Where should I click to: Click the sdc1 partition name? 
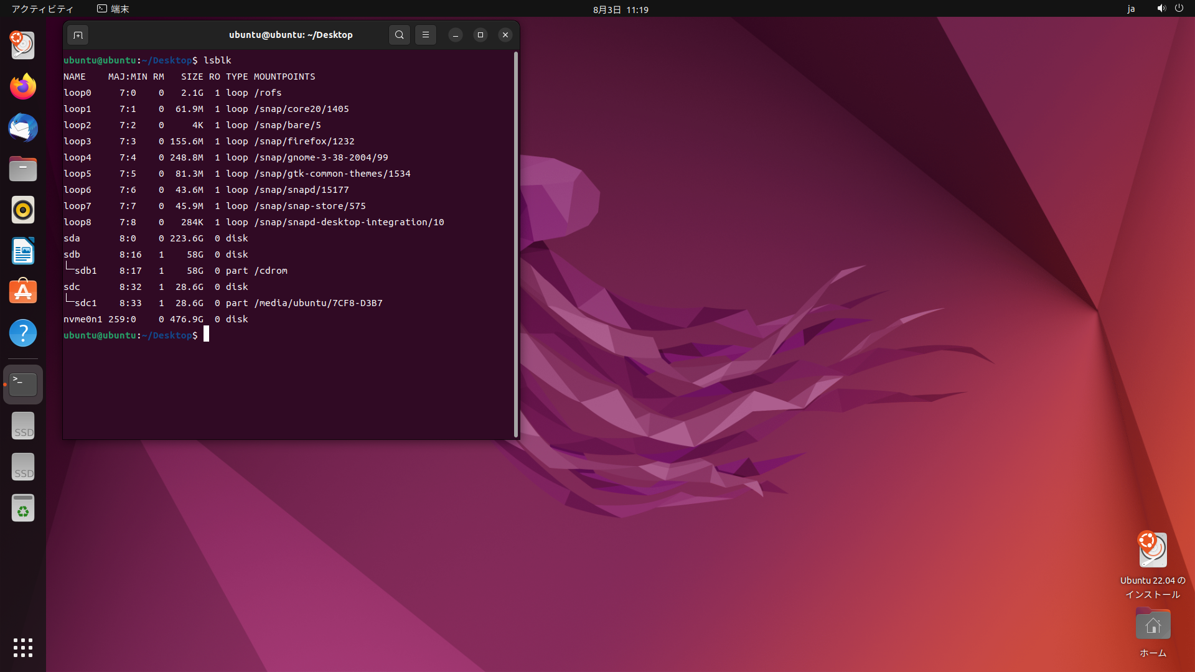tap(86, 303)
